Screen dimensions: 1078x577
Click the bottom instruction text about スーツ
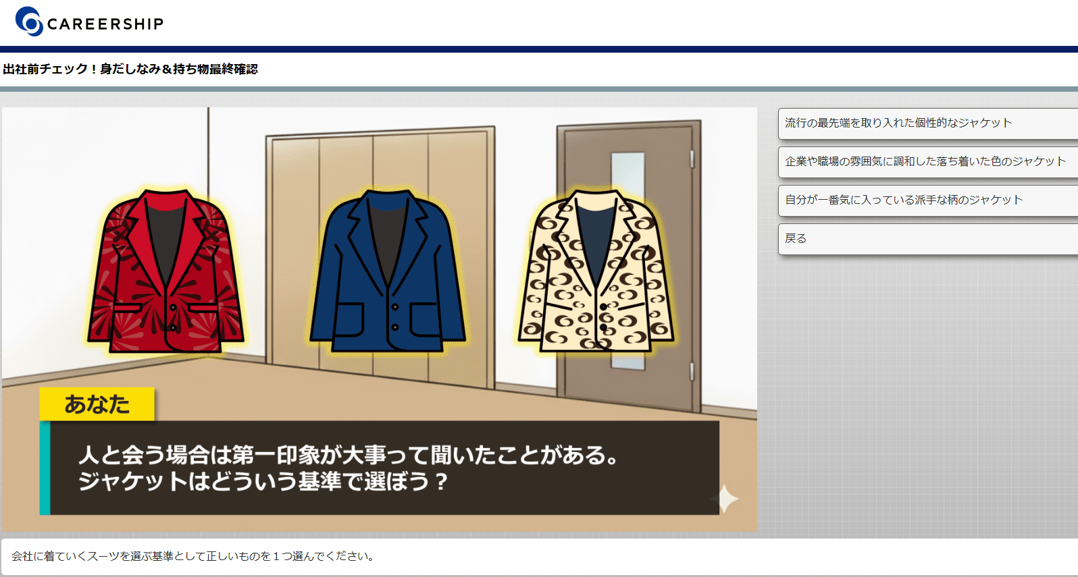click(x=193, y=556)
